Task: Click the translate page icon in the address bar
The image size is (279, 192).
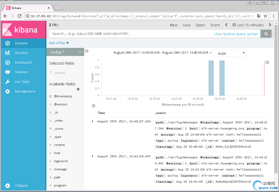Action: tap(259, 16)
